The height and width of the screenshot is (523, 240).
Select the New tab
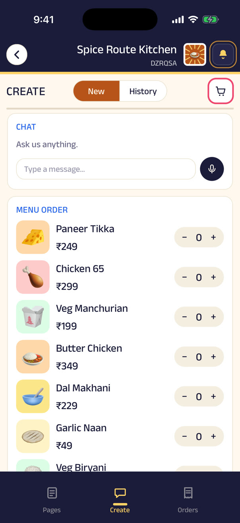coord(96,91)
